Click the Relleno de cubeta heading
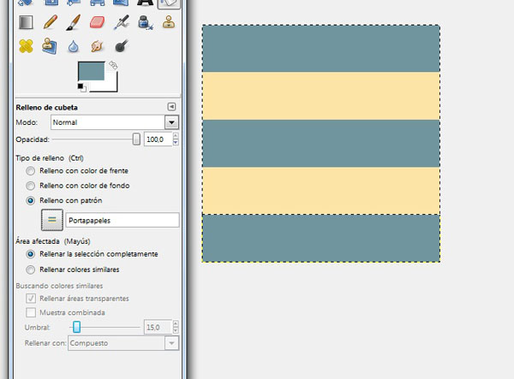514x379 pixels. (x=47, y=107)
